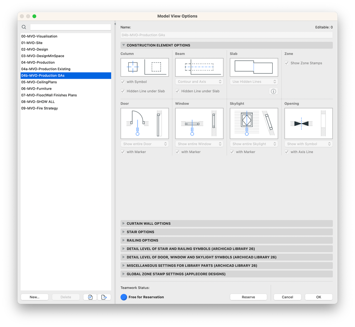The height and width of the screenshot is (327, 355).
Task: Click the Beam preview thumbnail
Action: (x=199, y=67)
